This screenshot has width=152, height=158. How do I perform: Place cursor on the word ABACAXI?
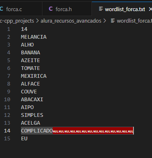coord(32,100)
